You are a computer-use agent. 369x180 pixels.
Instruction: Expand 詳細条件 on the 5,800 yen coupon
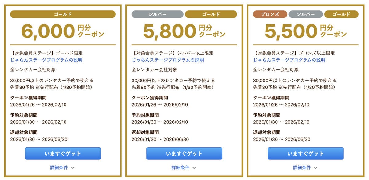[184, 168]
